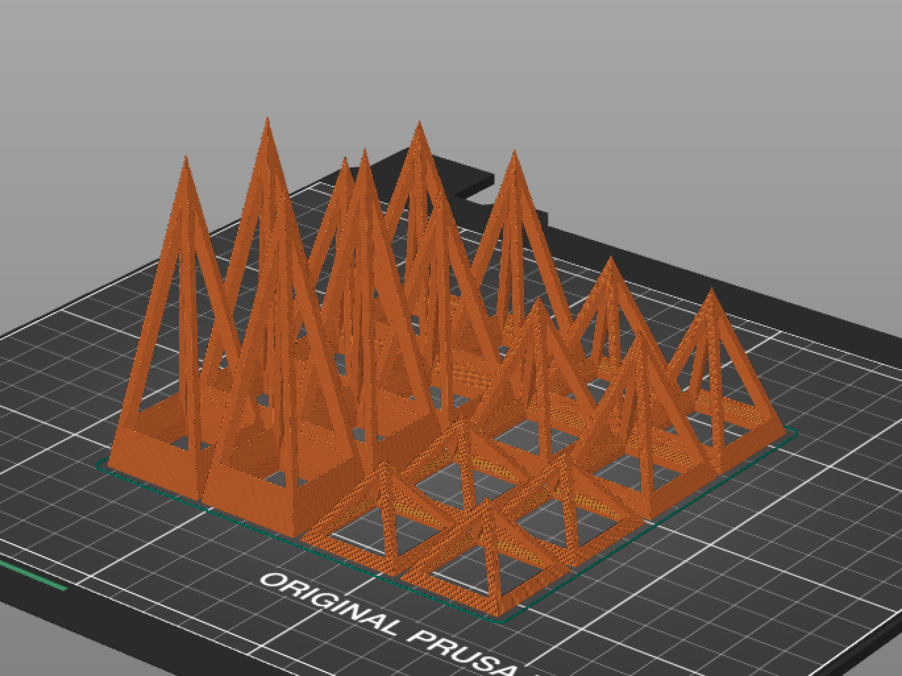The image size is (902, 676).
Task: Click the green strip at bed's left edge
Action: (33, 574)
